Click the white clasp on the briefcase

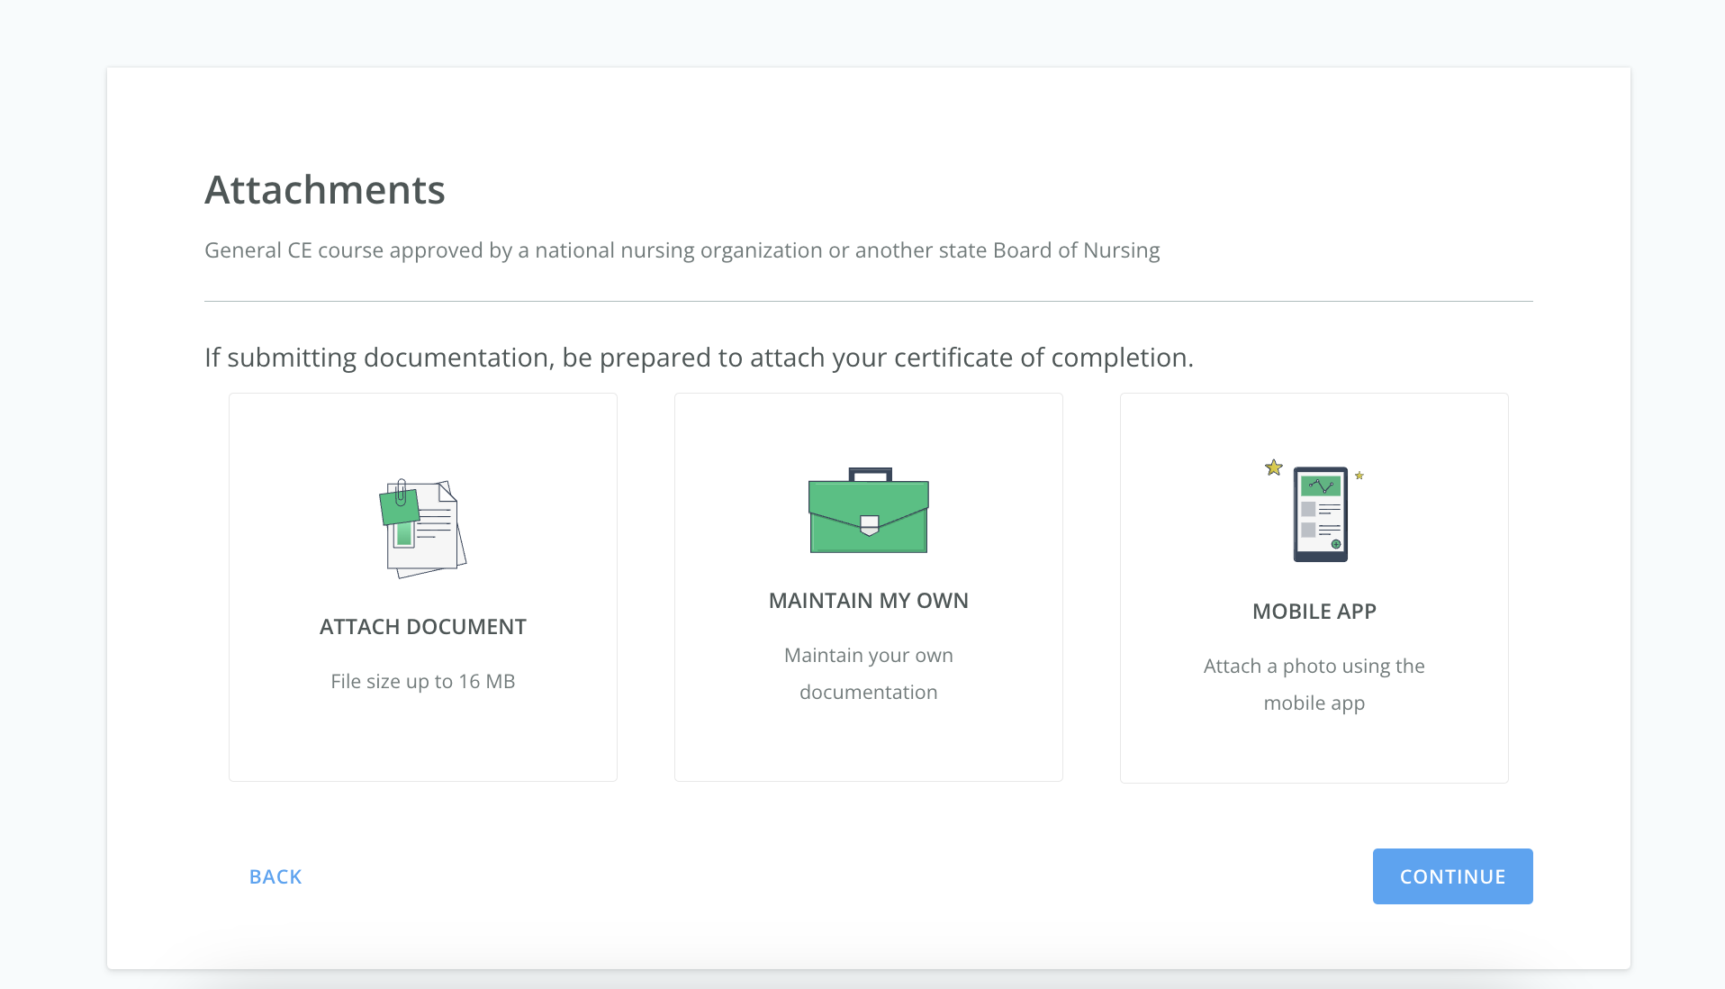[x=869, y=524]
